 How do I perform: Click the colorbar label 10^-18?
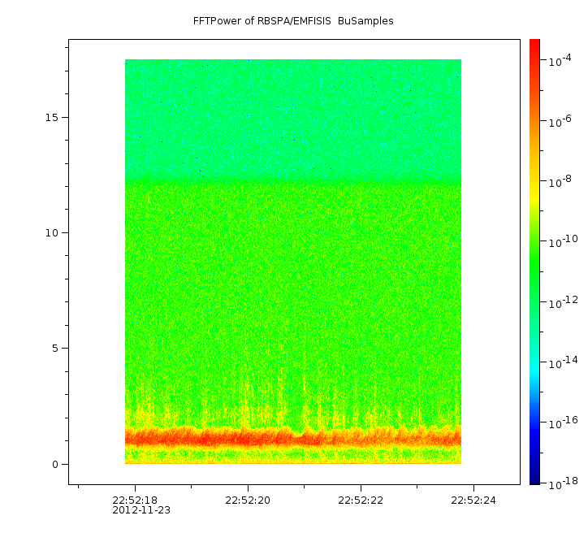click(564, 483)
